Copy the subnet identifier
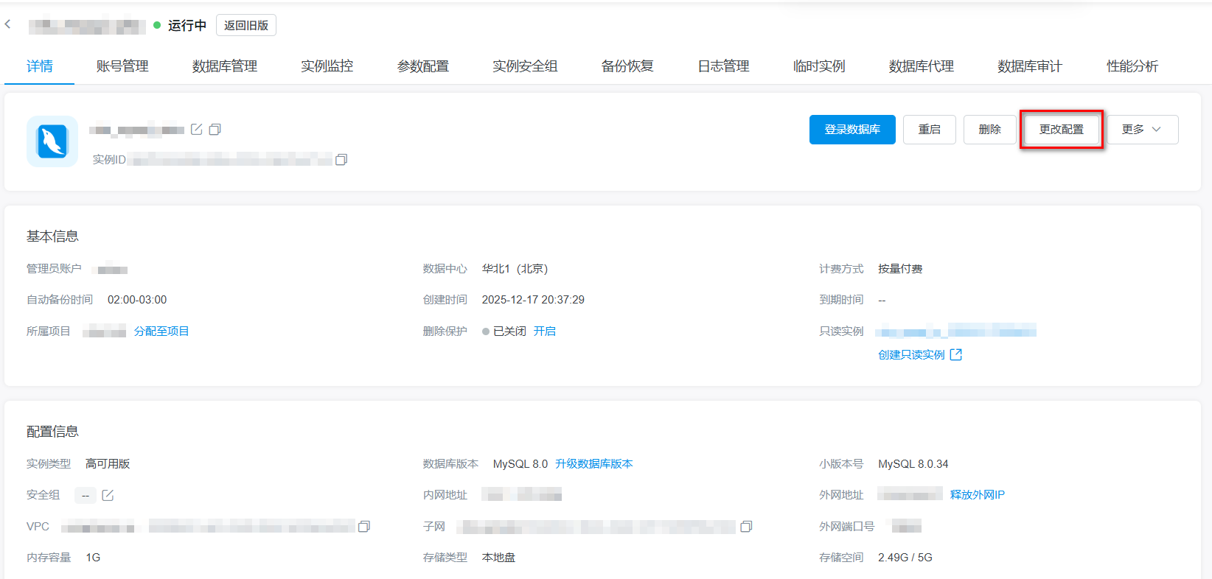 (746, 527)
